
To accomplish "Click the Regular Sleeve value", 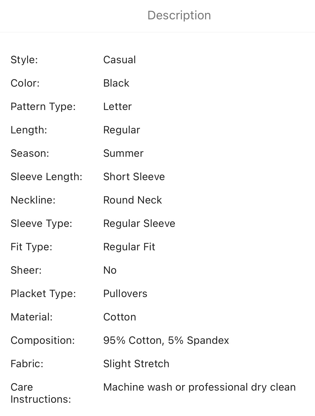I will 139,223.
